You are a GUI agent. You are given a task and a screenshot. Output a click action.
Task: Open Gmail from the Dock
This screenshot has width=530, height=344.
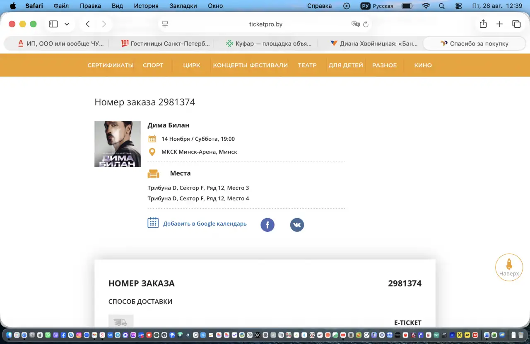pyautogui.click(x=94, y=335)
